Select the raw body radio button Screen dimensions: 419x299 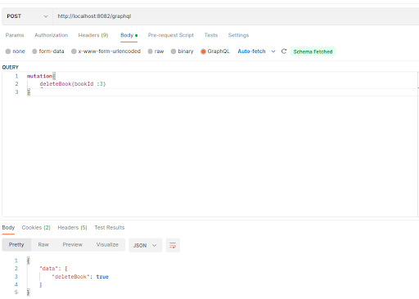(151, 51)
